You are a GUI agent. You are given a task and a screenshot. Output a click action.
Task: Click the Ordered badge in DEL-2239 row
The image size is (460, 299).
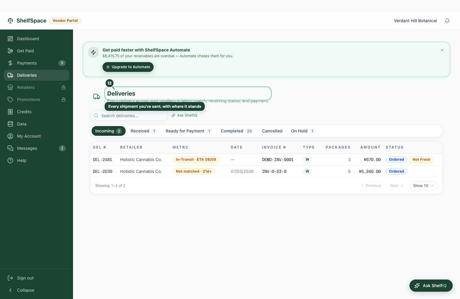point(396,171)
